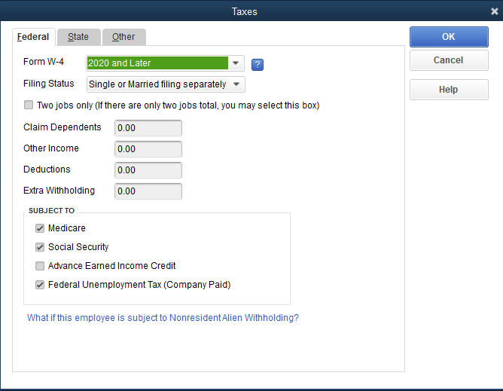This screenshot has height=391, width=503.
Task: Click into the Deductions field
Action: (148, 170)
